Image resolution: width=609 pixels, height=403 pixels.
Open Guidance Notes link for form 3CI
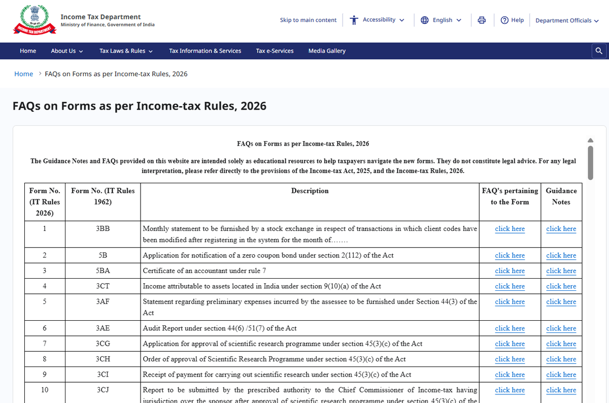point(561,375)
